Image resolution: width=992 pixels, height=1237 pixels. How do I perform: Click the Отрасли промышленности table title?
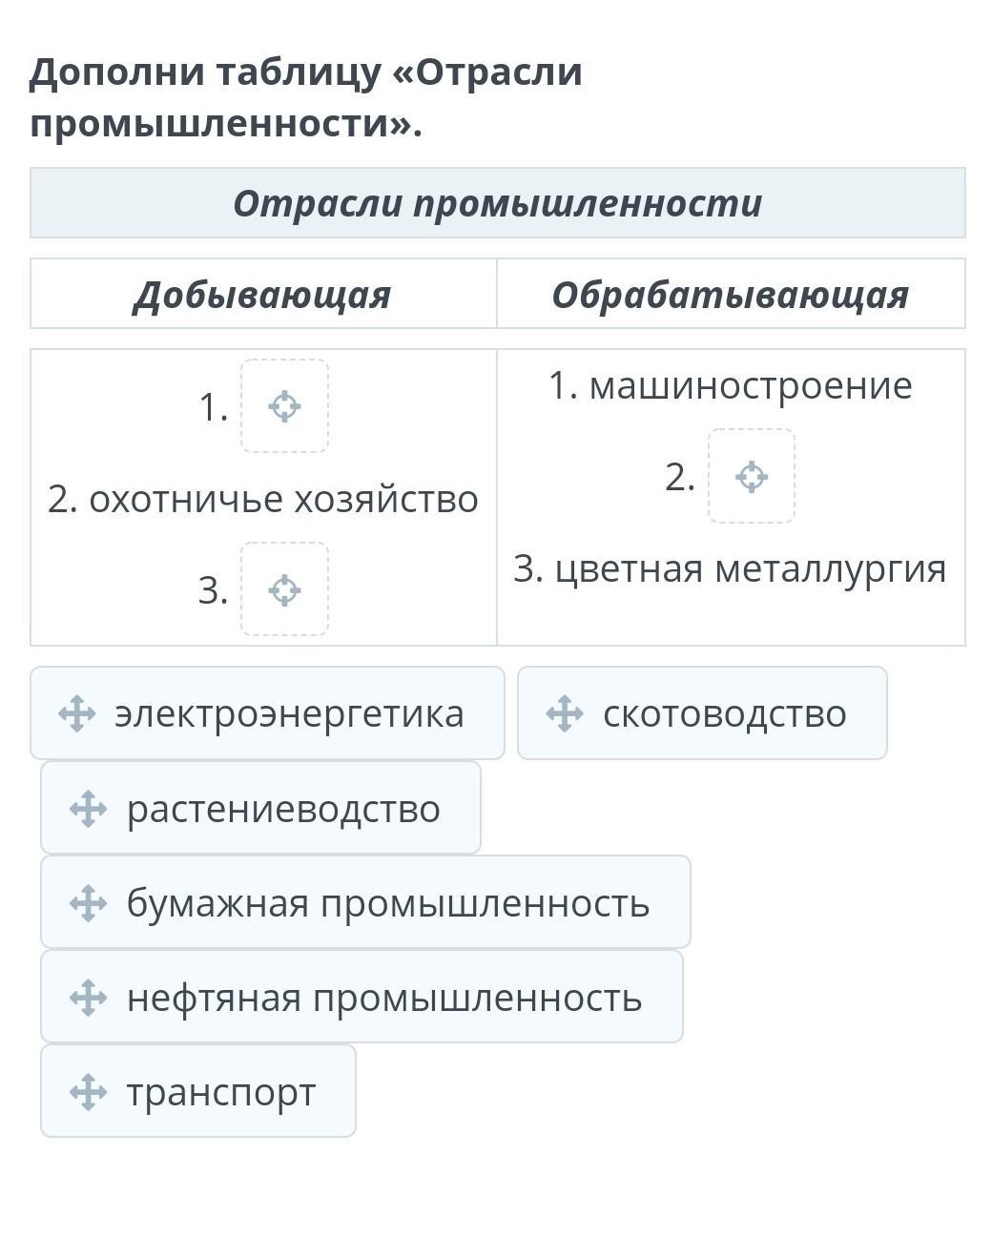click(498, 203)
